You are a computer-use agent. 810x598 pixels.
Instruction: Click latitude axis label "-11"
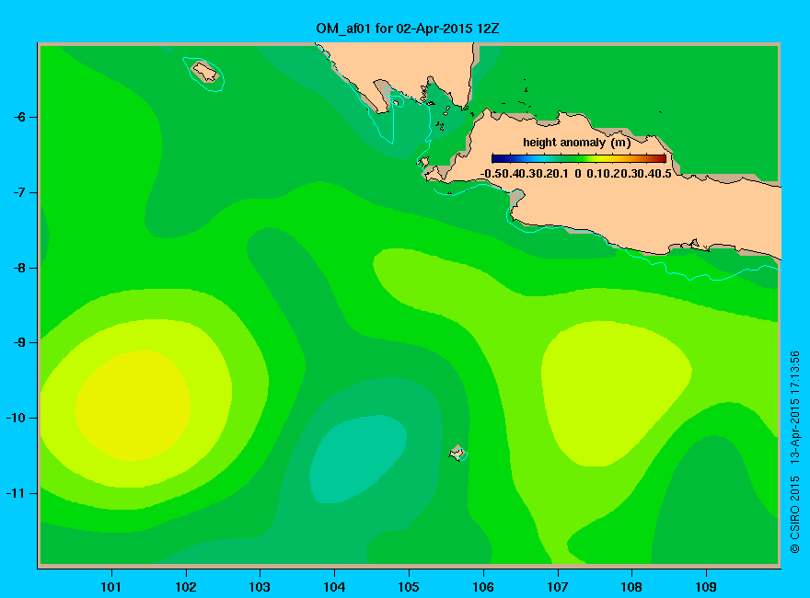(16, 494)
